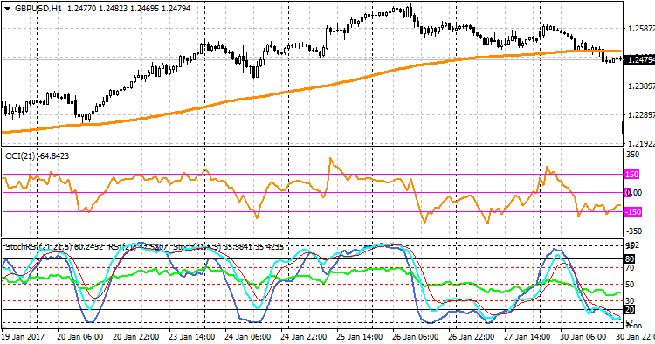Click the 23 Jan 14:00 time label
Screen dimensions: 655x344
(x=192, y=336)
